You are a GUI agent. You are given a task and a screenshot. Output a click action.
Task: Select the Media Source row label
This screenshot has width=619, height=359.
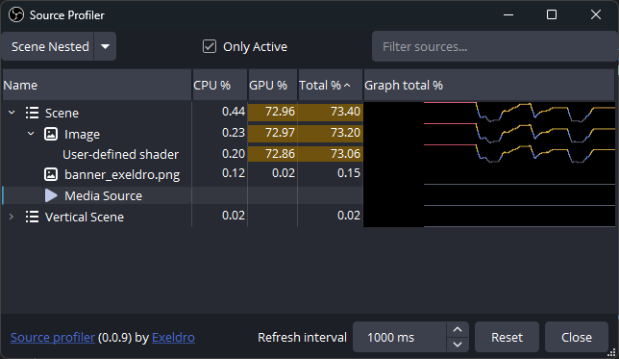click(x=103, y=195)
